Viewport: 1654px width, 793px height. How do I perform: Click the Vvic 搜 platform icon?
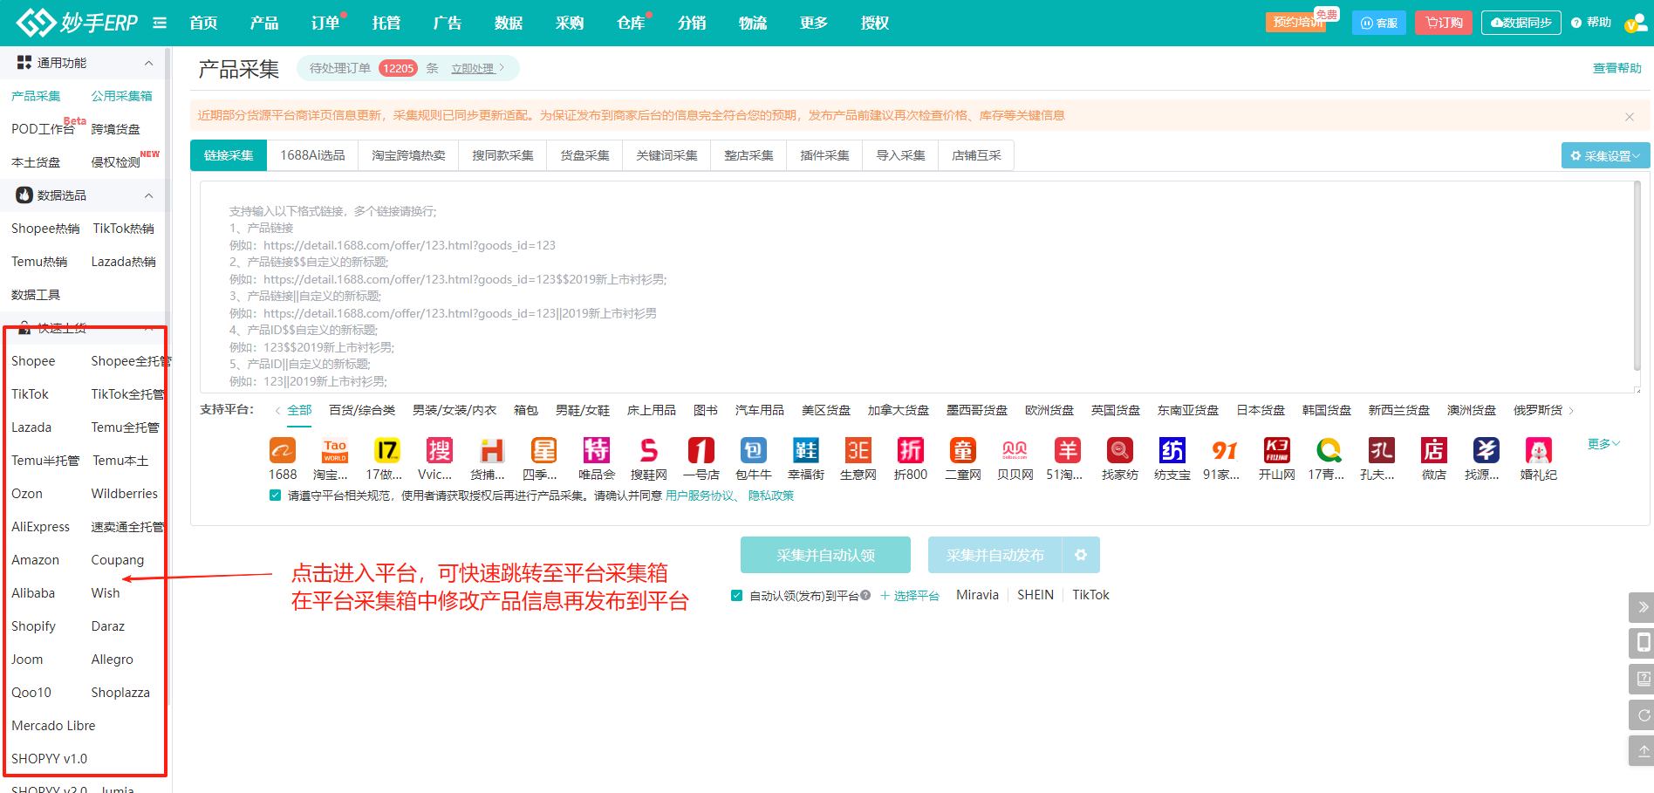click(440, 450)
